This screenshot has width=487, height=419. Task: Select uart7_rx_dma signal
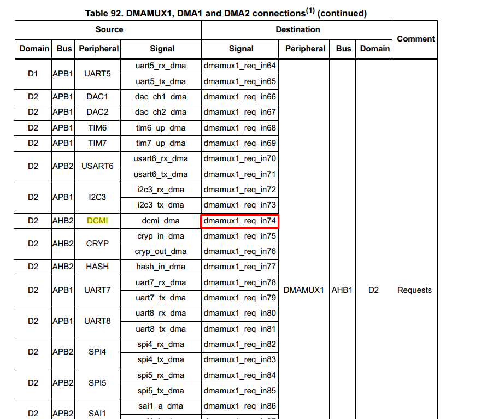coord(161,282)
